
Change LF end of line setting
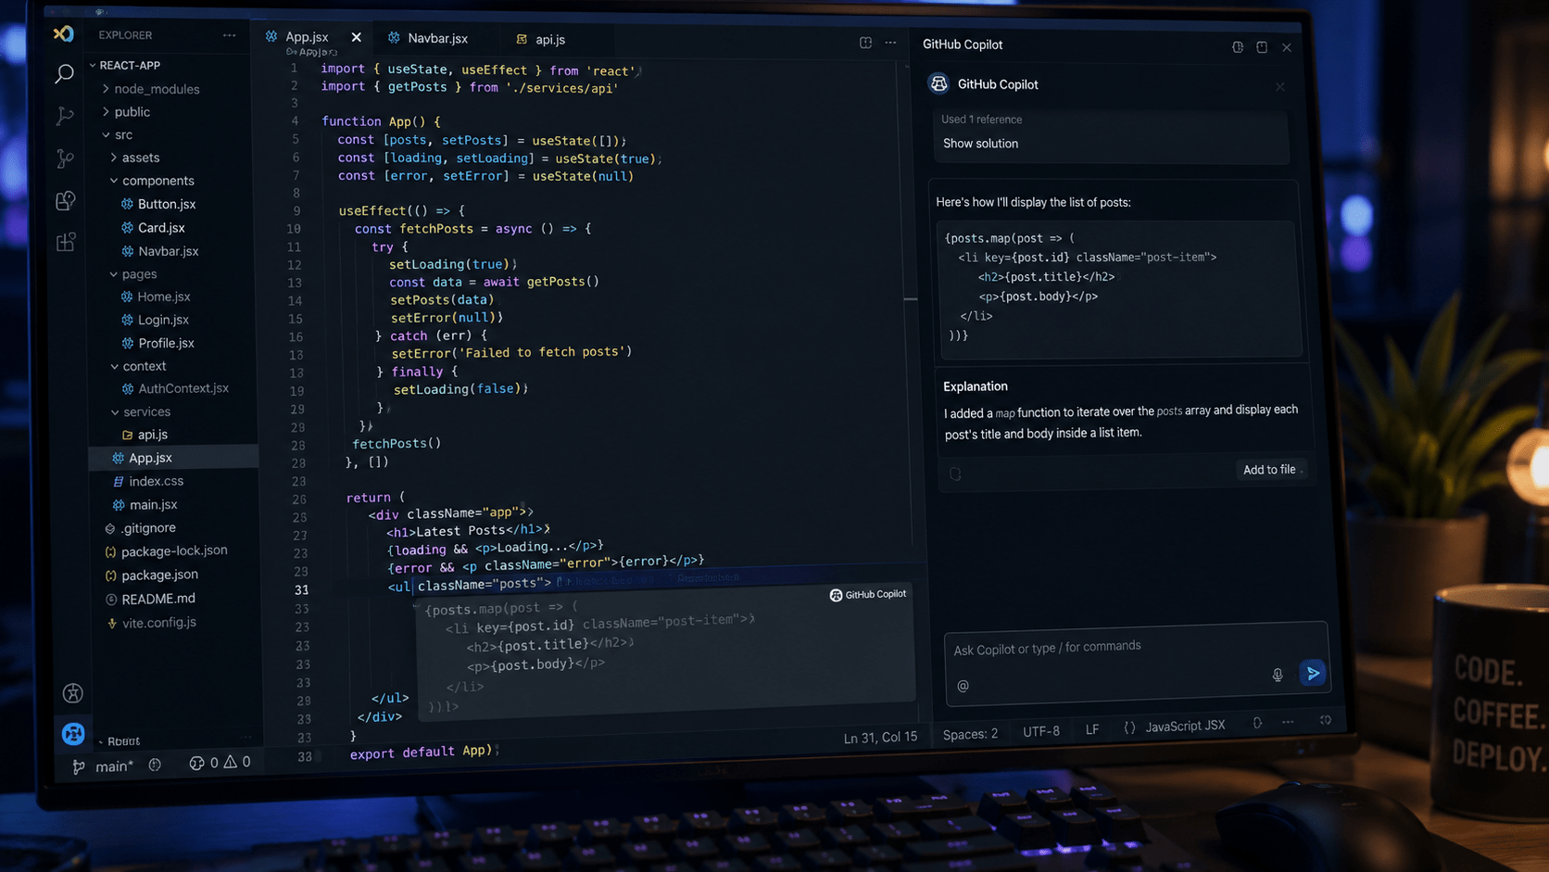pyautogui.click(x=1092, y=729)
